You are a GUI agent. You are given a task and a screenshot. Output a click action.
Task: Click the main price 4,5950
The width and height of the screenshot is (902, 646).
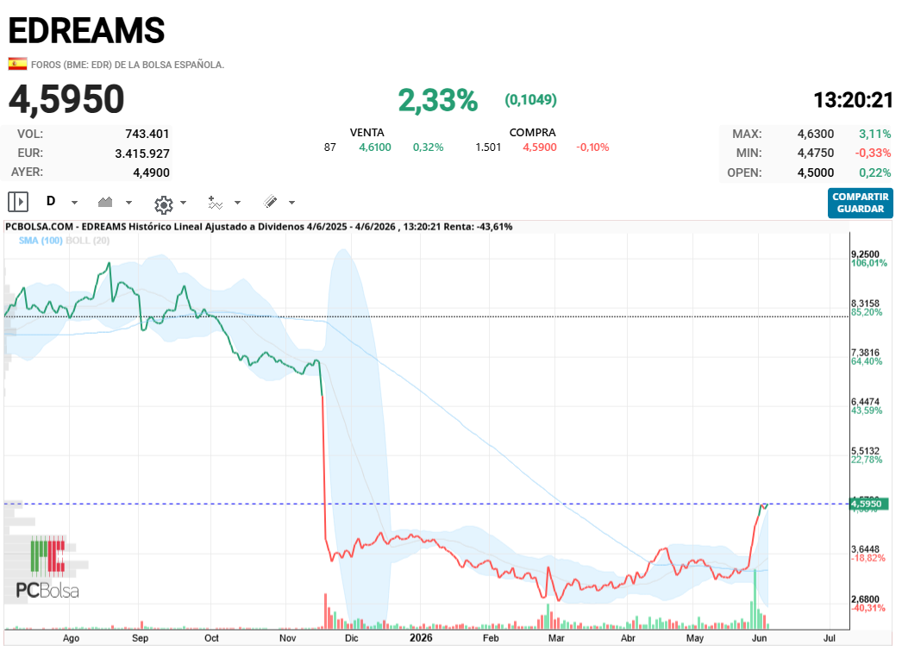pos(66,99)
